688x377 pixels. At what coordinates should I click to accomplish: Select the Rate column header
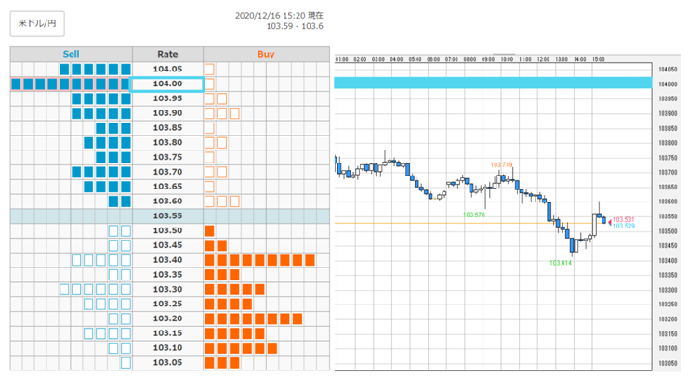click(167, 55)
